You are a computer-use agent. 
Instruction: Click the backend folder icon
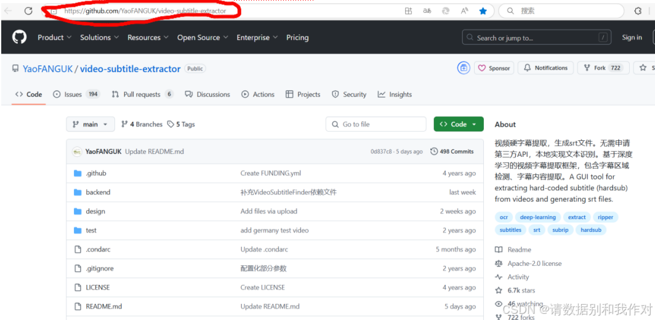coord(78,192)
